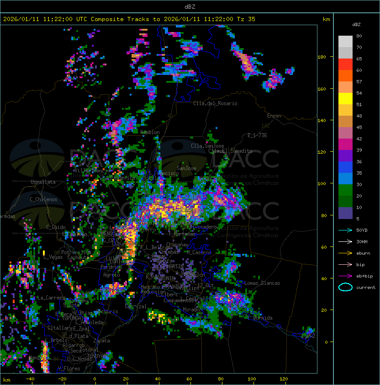
Task: Click the '12_Oct' map label
Action: coord(206,285)
